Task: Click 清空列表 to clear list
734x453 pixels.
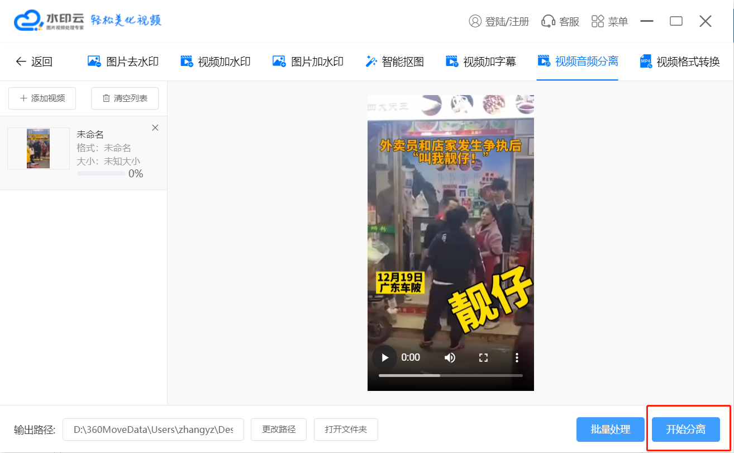Action: click(x=125, y=98)
